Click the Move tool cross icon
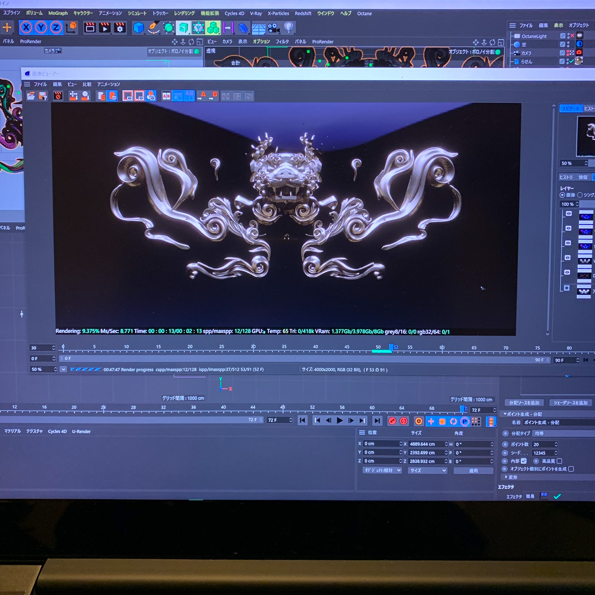 (x=7, y=28)
